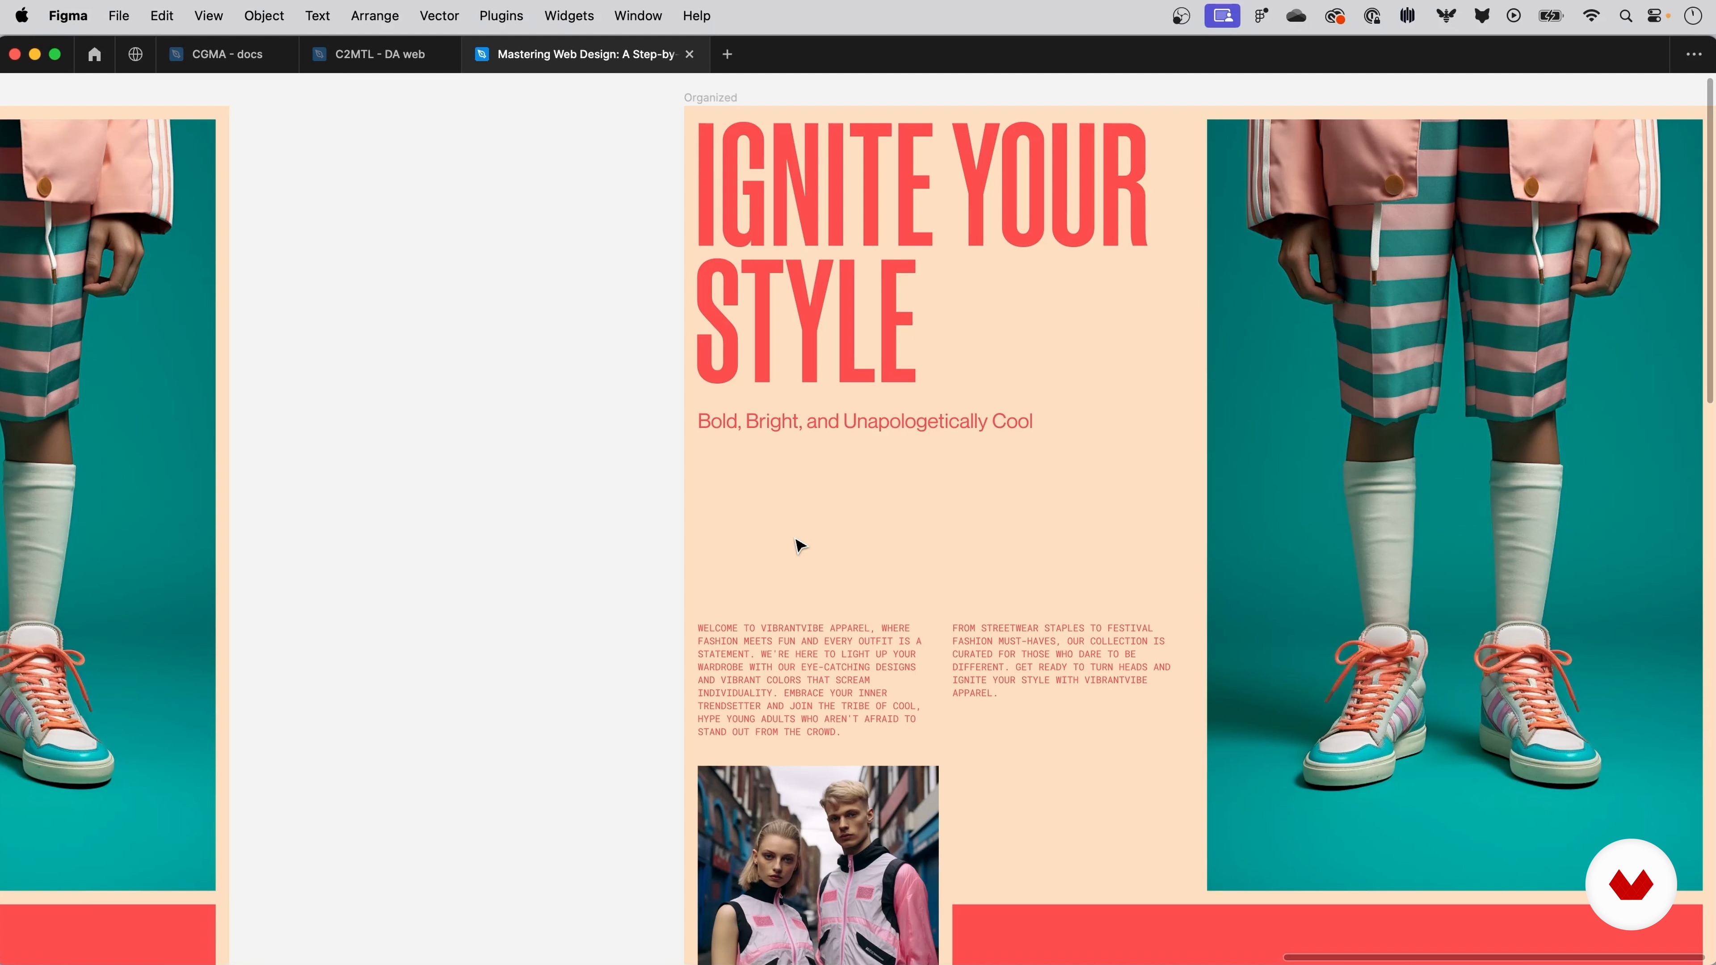The height and width of the screenshot is (965, 1716).
Task: Close the Mastering Web Design tab
Action: click(690, 54)
